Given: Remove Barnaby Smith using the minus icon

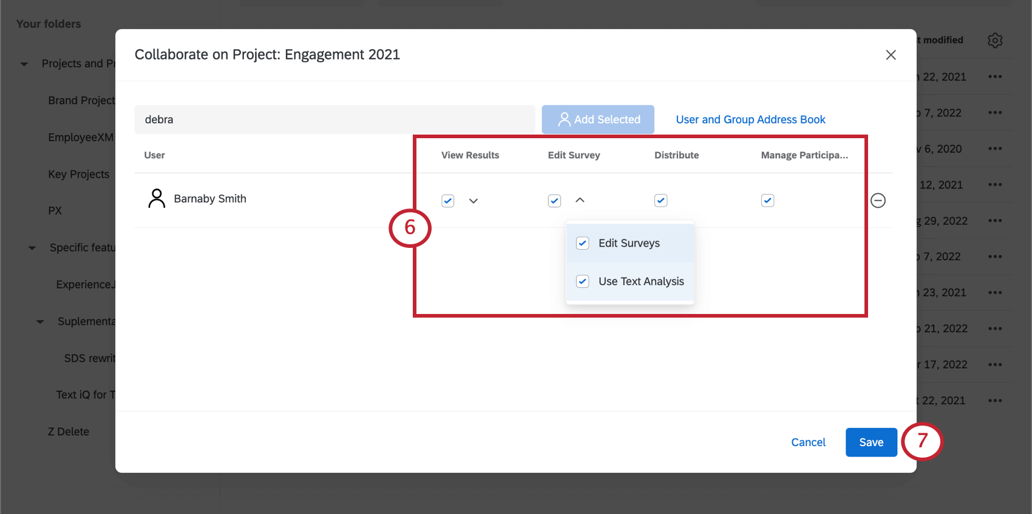Looking at the screenshot, I should (878, 200).
